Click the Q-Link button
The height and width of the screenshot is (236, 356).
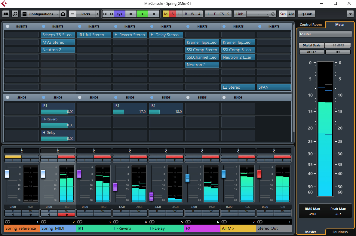point(306,14)
